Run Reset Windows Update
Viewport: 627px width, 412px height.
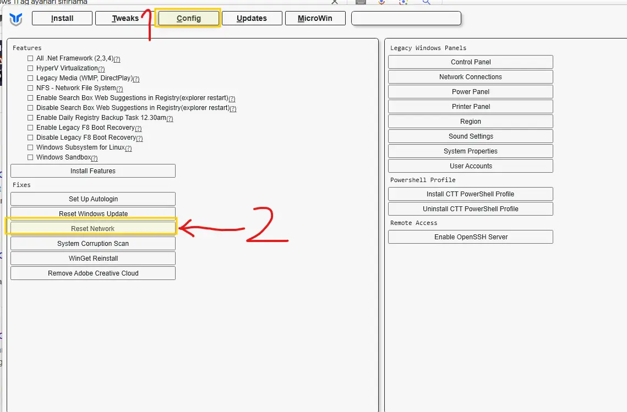[x=93, y=214]
